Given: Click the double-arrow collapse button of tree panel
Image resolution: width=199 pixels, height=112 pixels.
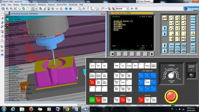Looking at the screenshot, I should pos(7,13).
